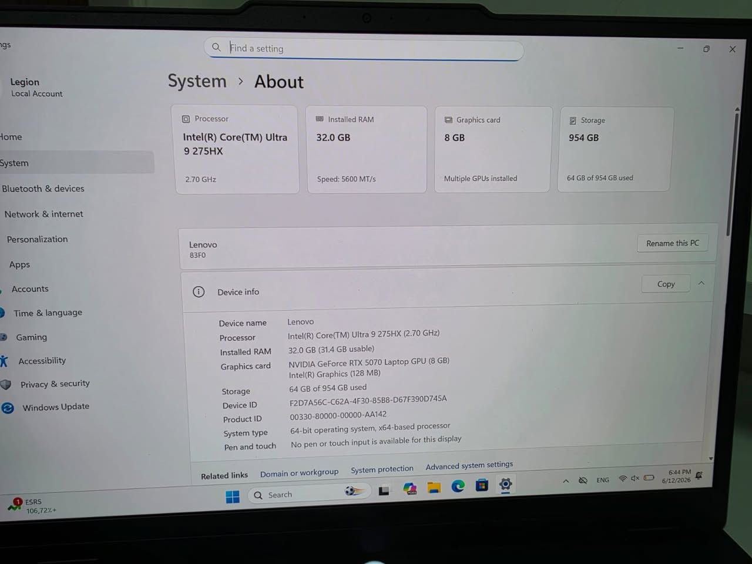Open Gaming settings
Viewport: 752px width, 564px height.
coord(31,337)
